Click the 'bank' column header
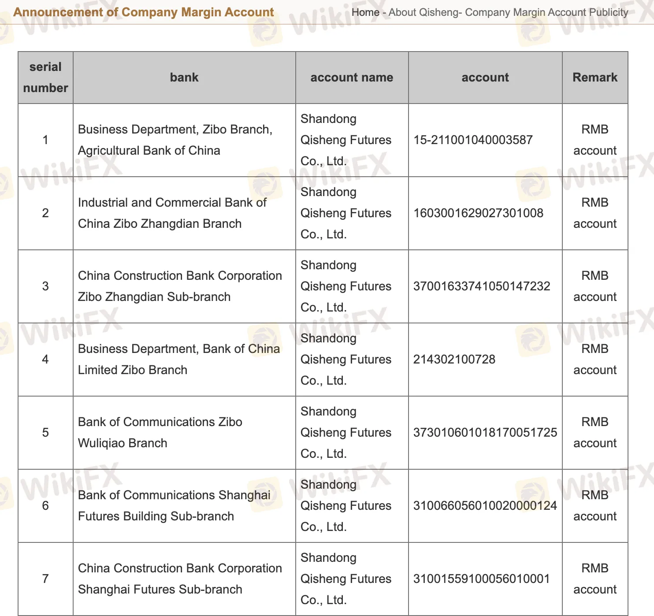654x616 pixels. point(184,78)
